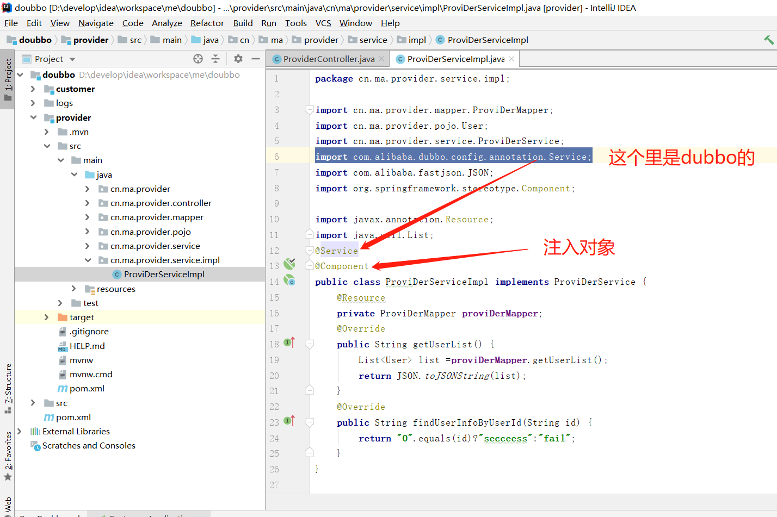Switch to ProviderController.java editor tab
777x517 pixels.
[329, 59]
